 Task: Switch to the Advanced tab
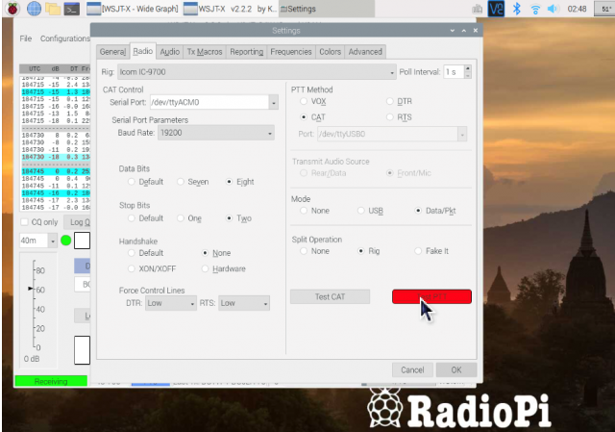point(365,52)
